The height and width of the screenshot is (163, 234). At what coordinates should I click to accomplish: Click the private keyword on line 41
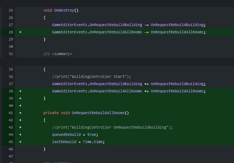[x=51, y=113]
